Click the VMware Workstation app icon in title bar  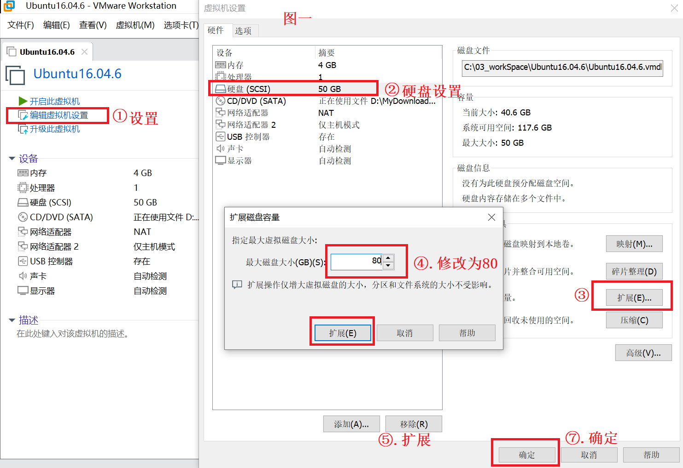pos(9,6)
